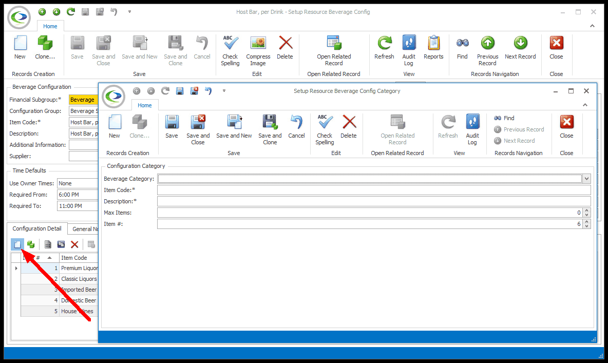Viewport: 608px width, 363px height.
Task: Click Cancel in the Category window ribbon
Action: click(297, 126)
